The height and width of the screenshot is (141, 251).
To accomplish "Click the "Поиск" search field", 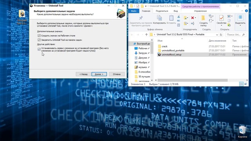I will click(x=235, y=34).
